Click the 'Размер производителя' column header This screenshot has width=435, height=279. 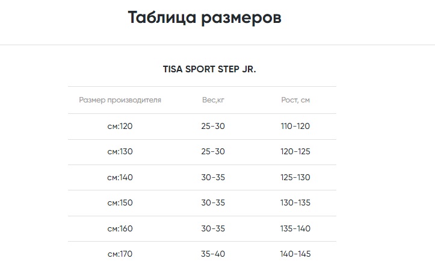120,99
